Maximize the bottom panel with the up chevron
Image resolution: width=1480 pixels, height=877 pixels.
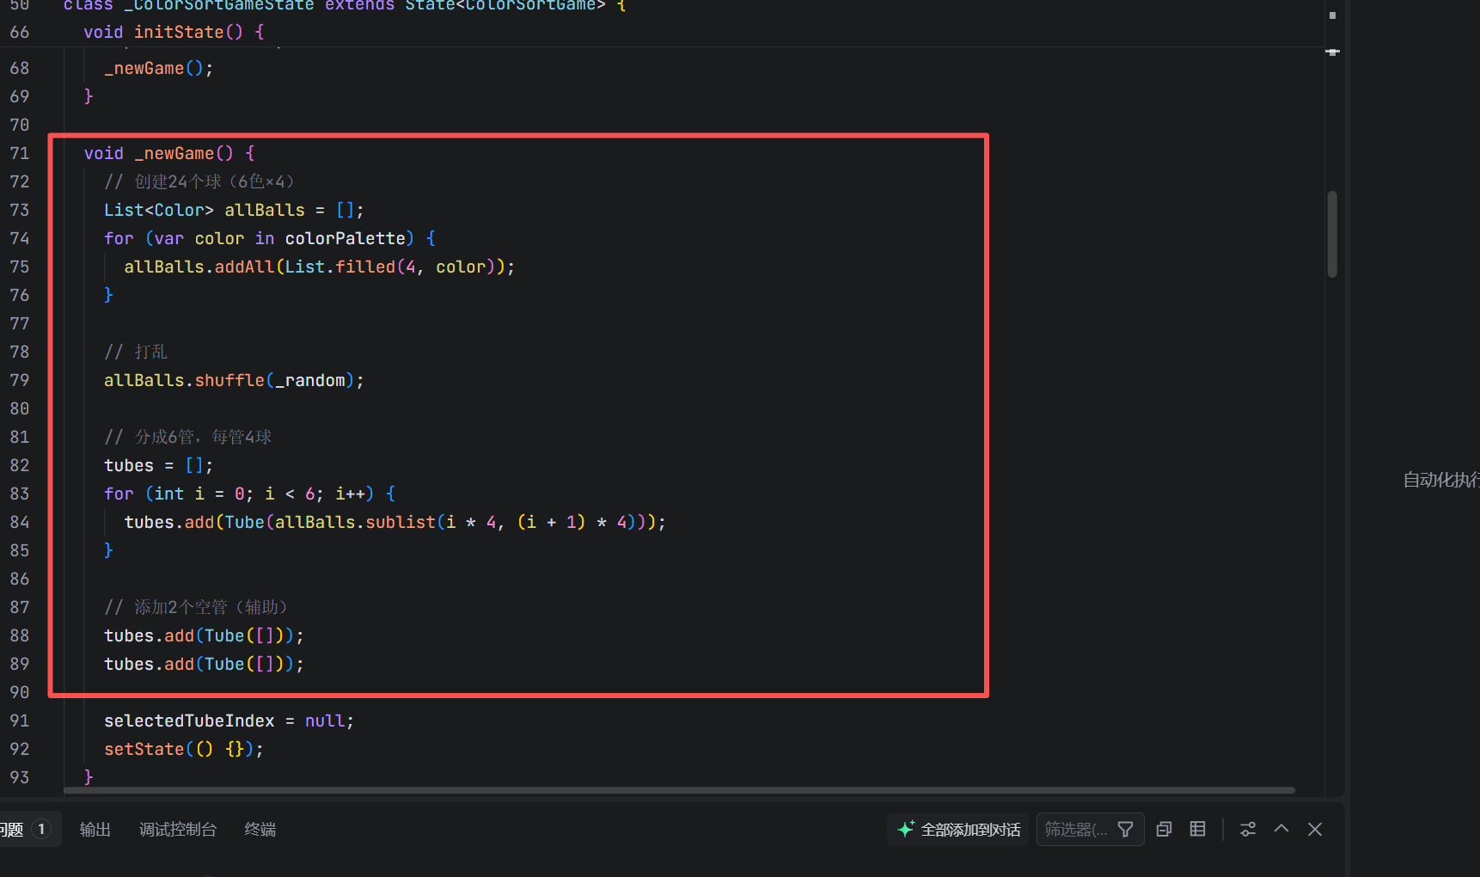(x=1281, y=829)
